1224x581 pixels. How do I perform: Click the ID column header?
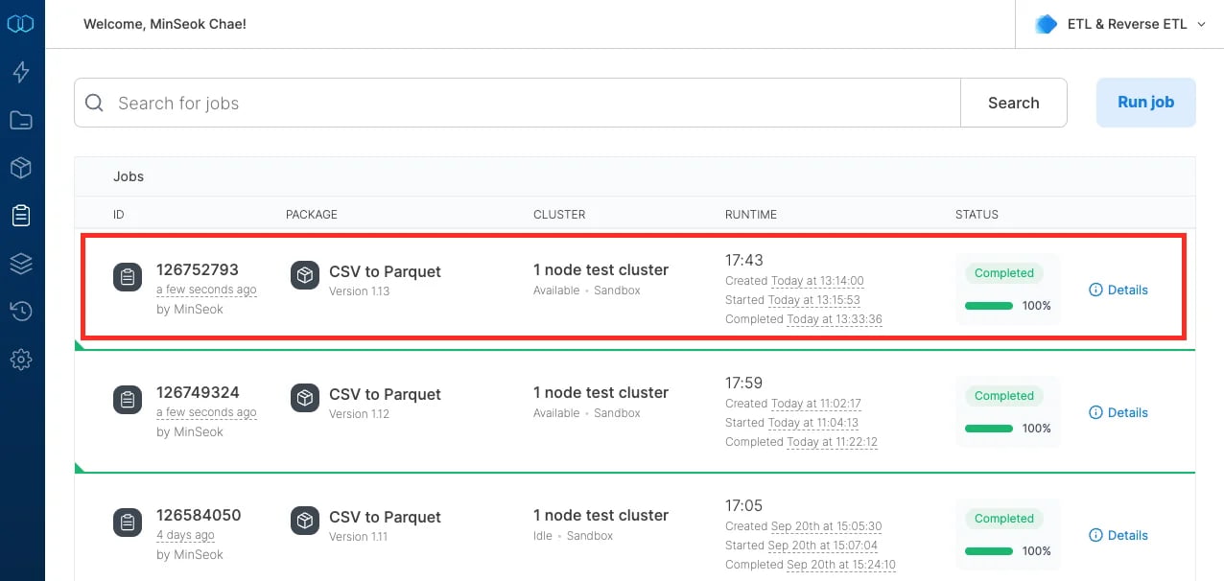[x=119, y=215]
